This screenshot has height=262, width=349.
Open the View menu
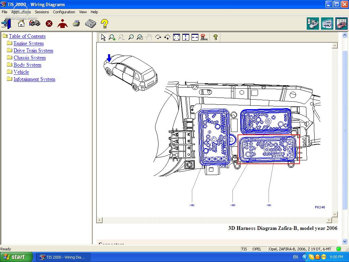click(83, 12)
